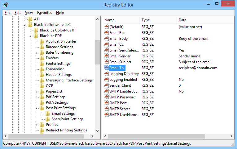The width and height of the screenshot is (237, 149).
Task: Select the Application Starter key
Action: (61, 41)
